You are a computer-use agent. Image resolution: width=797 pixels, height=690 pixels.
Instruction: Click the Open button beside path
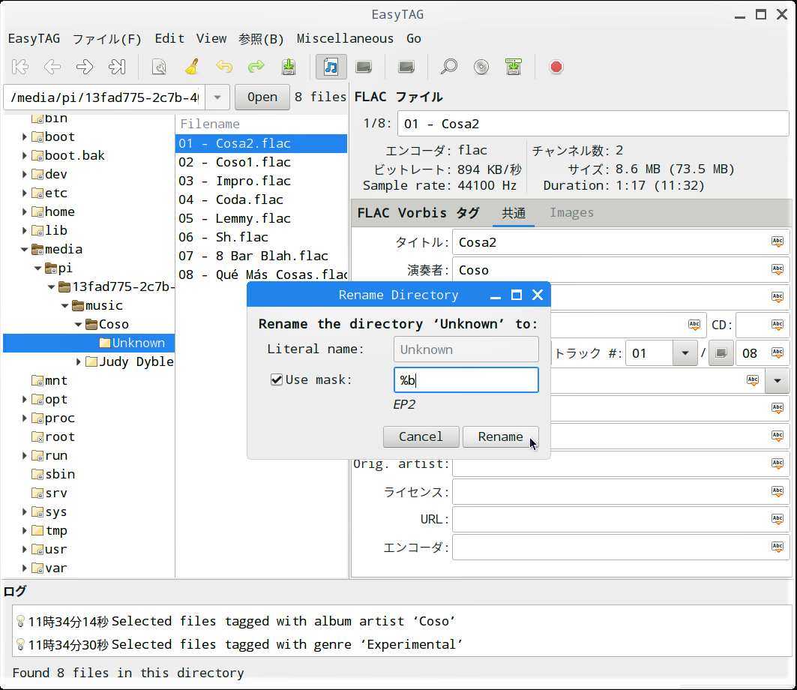click(x=262, y=97)
